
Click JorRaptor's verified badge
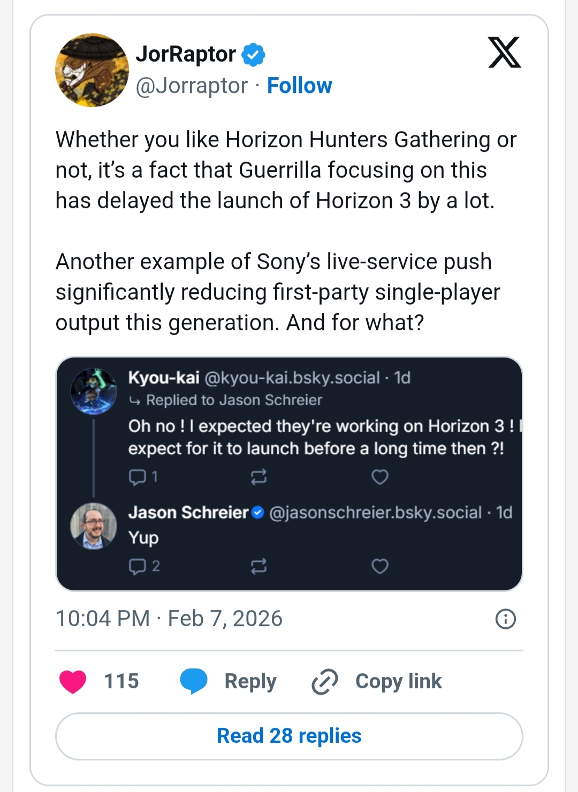tap(253, 55)
